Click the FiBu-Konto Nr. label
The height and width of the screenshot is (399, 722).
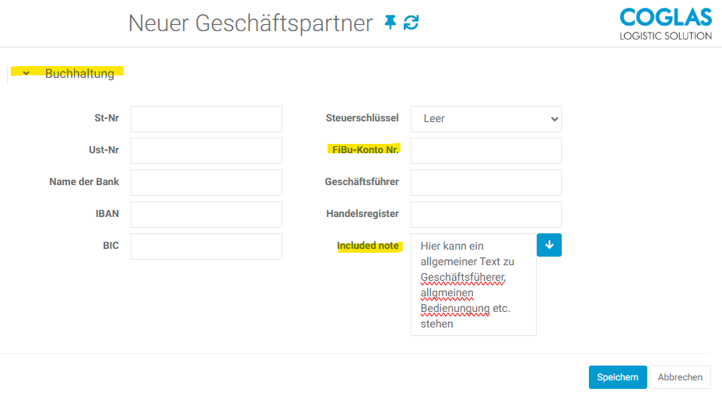pos(365,149)
